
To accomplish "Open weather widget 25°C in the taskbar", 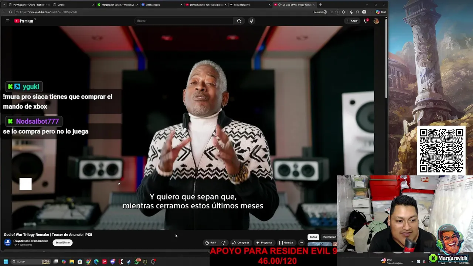I will [x=392, y=261].
